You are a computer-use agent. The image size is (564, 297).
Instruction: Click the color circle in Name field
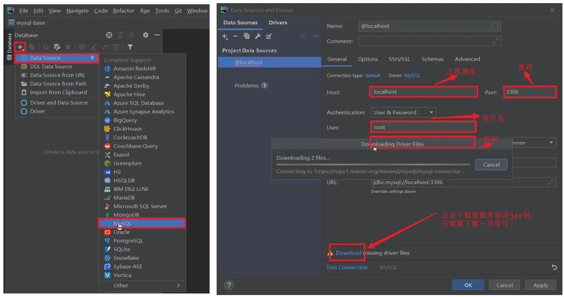point(495,26)
